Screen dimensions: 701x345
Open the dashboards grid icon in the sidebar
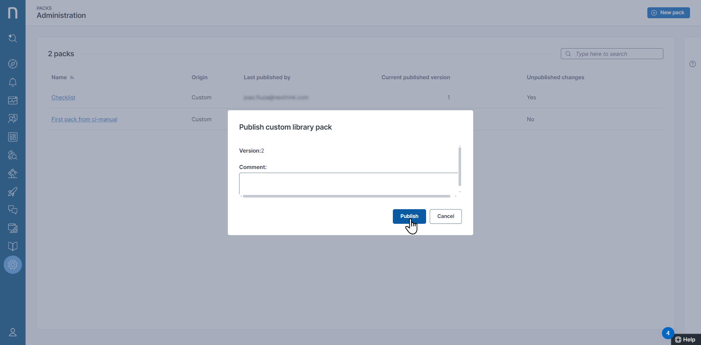13,137
